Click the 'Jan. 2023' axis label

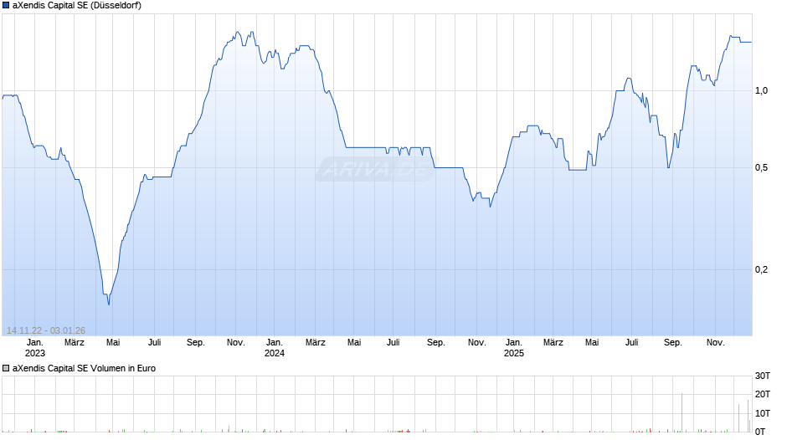pyautogui.click(x=34, y=348)
